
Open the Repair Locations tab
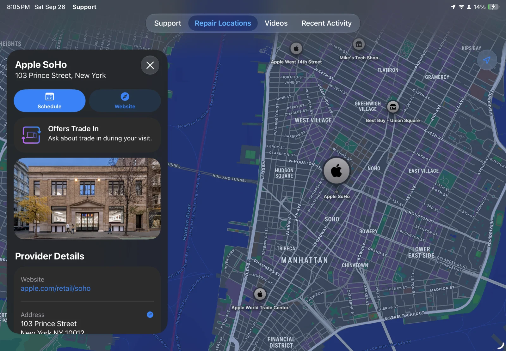click(223, 23)
